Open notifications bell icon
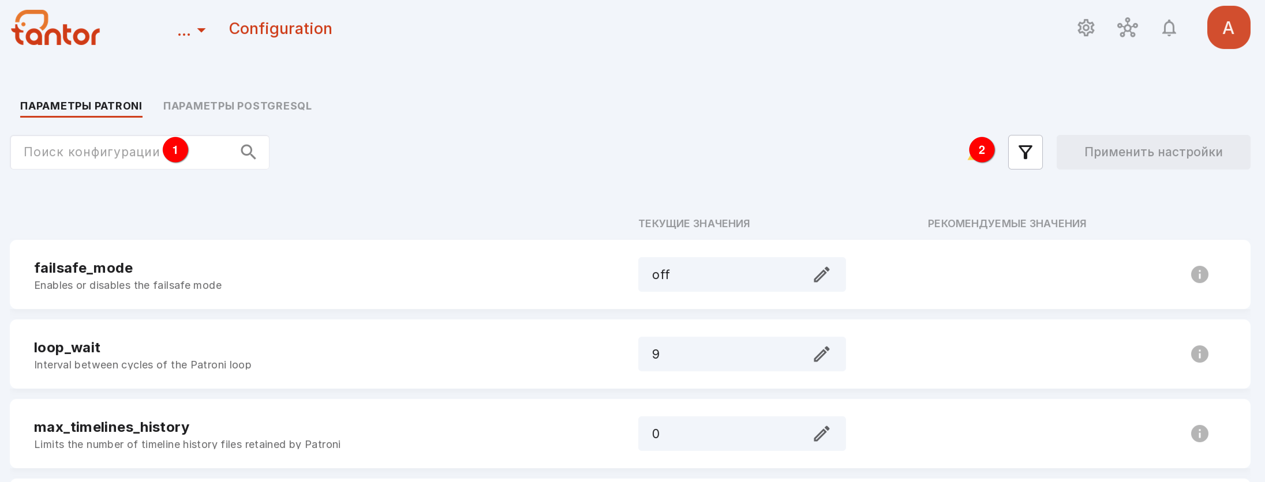Image resolution: width=1265 pixels, height=482 pixels. [1169, 28]
